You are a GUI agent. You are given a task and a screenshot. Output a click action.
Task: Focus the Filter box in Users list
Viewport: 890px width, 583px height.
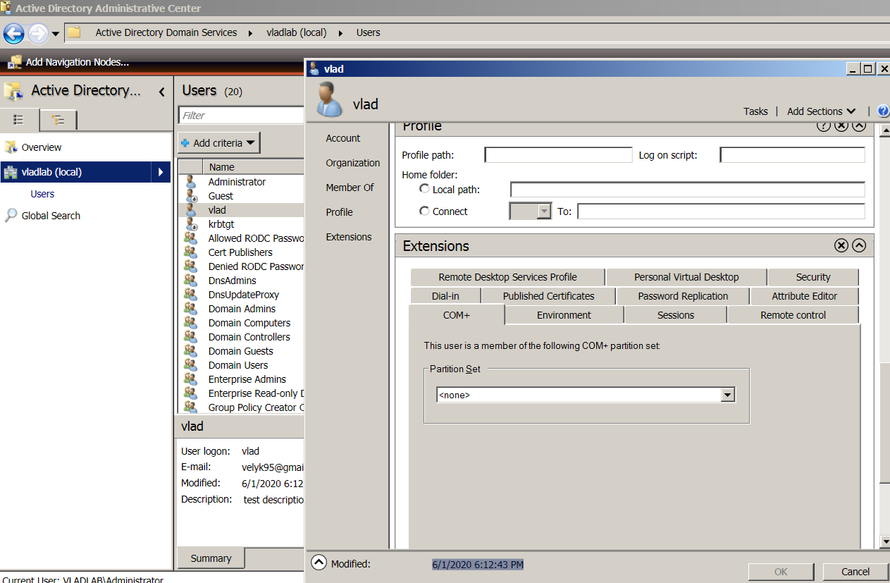241,115
